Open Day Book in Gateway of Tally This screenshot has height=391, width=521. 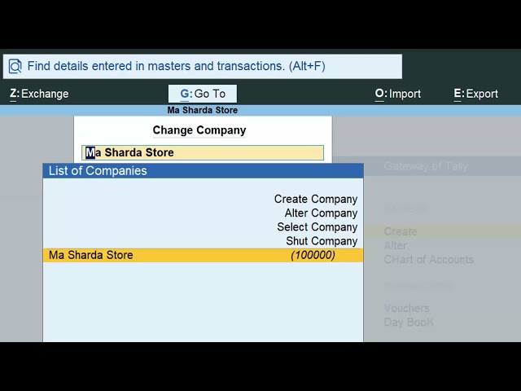click(x=409, y=323)
